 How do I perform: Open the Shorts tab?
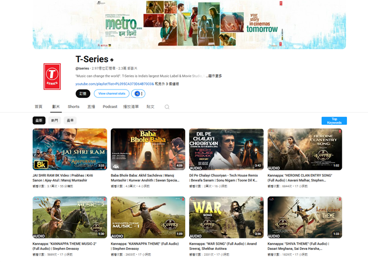pyautogui.click(x=73, y=106)
